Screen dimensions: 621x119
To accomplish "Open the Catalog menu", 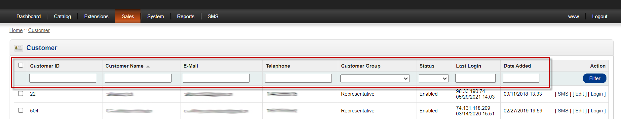I will (62, 16).
